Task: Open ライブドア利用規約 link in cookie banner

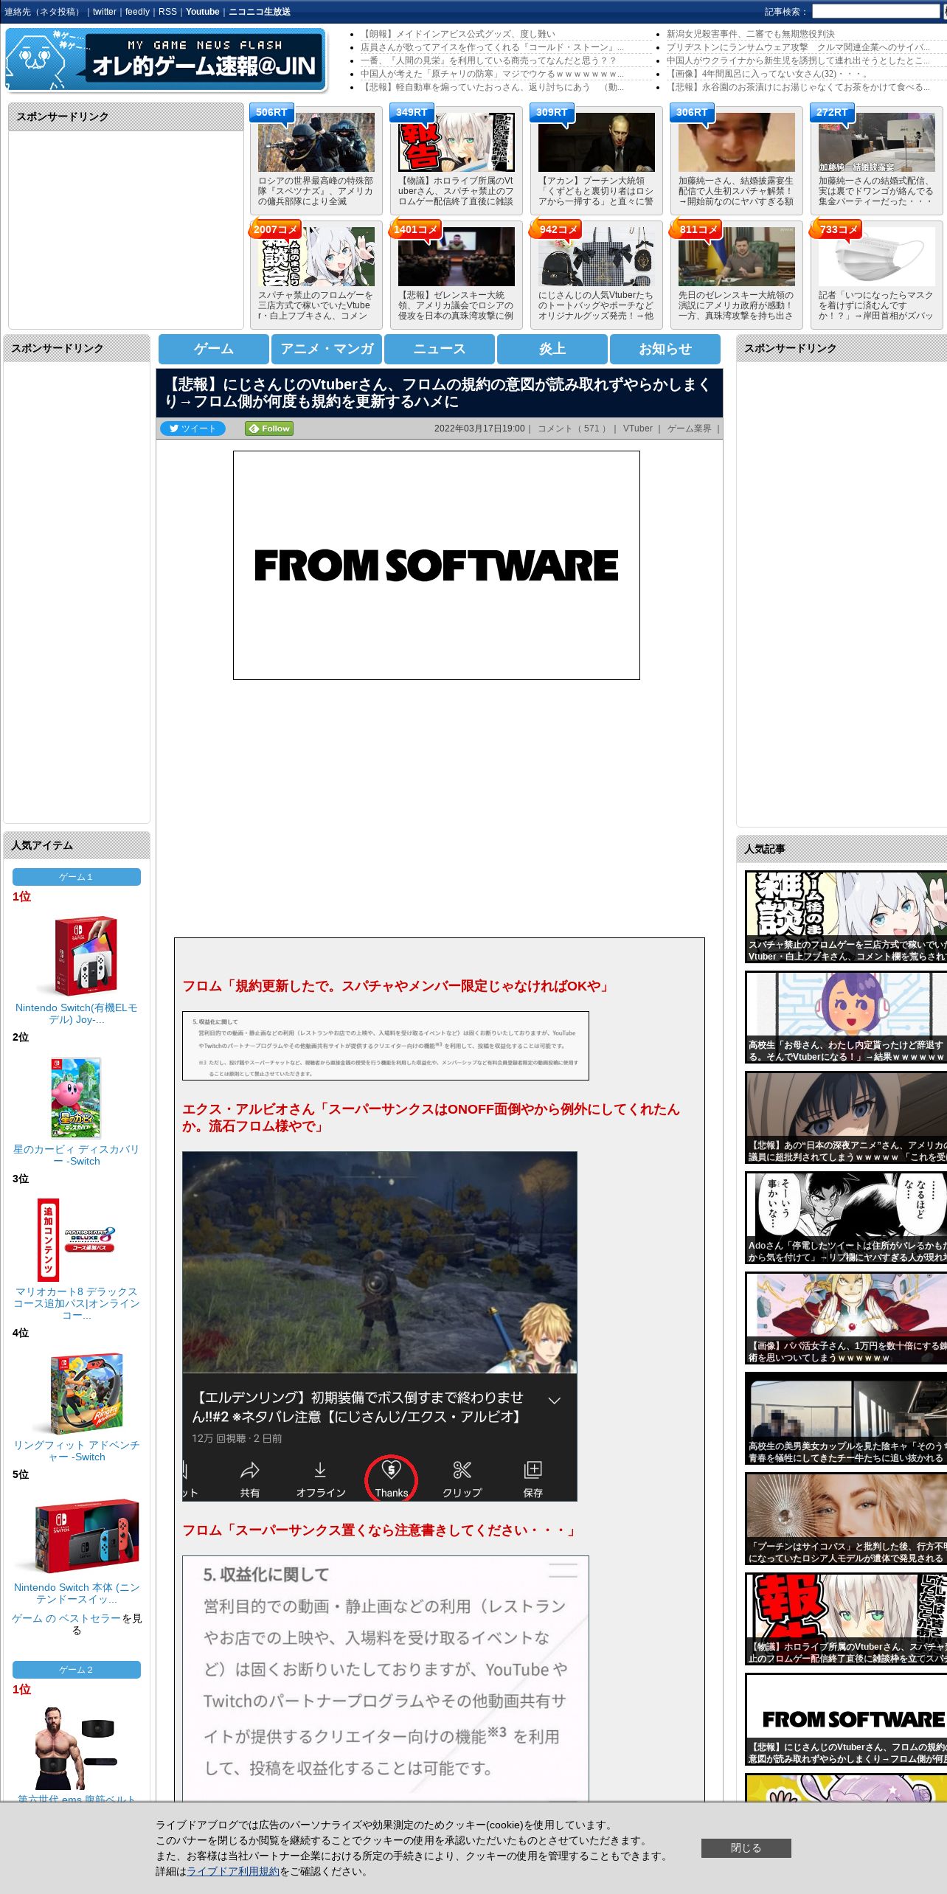Action: (x=232, y=1871)
